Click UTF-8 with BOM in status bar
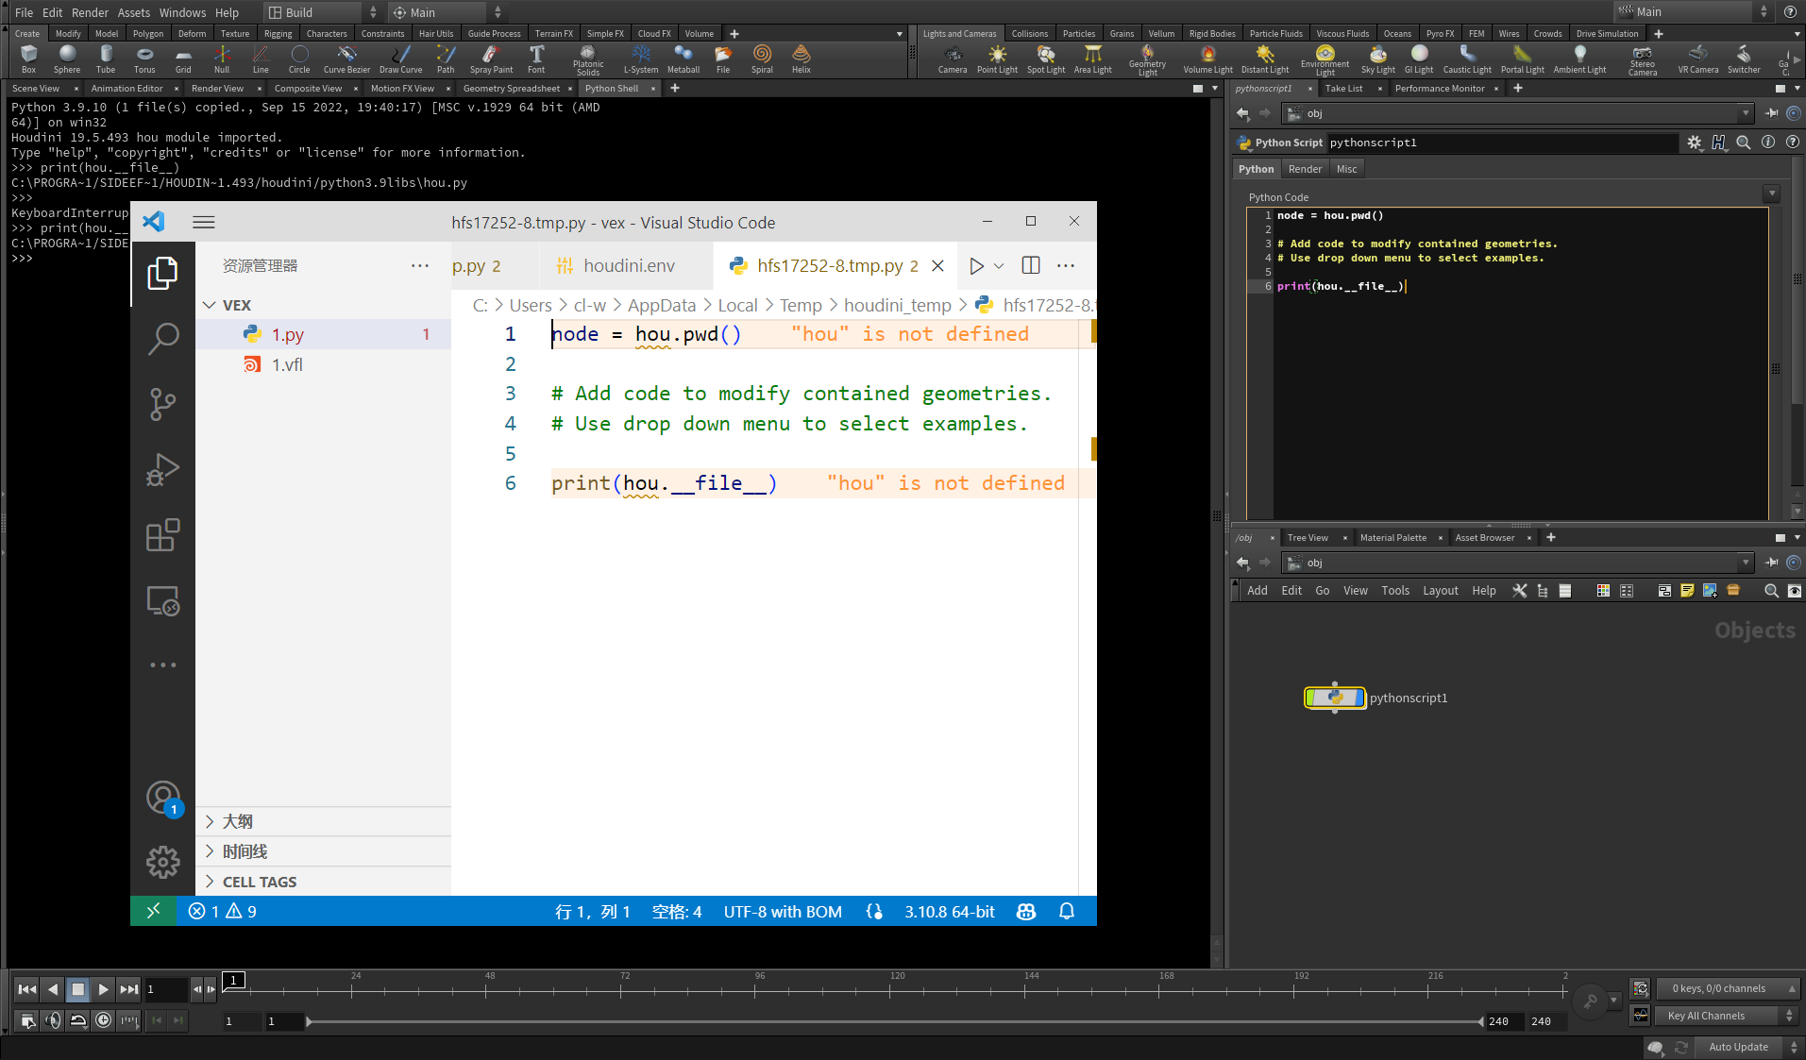This screenshot has height=1060, width=1806. point(782,911)
